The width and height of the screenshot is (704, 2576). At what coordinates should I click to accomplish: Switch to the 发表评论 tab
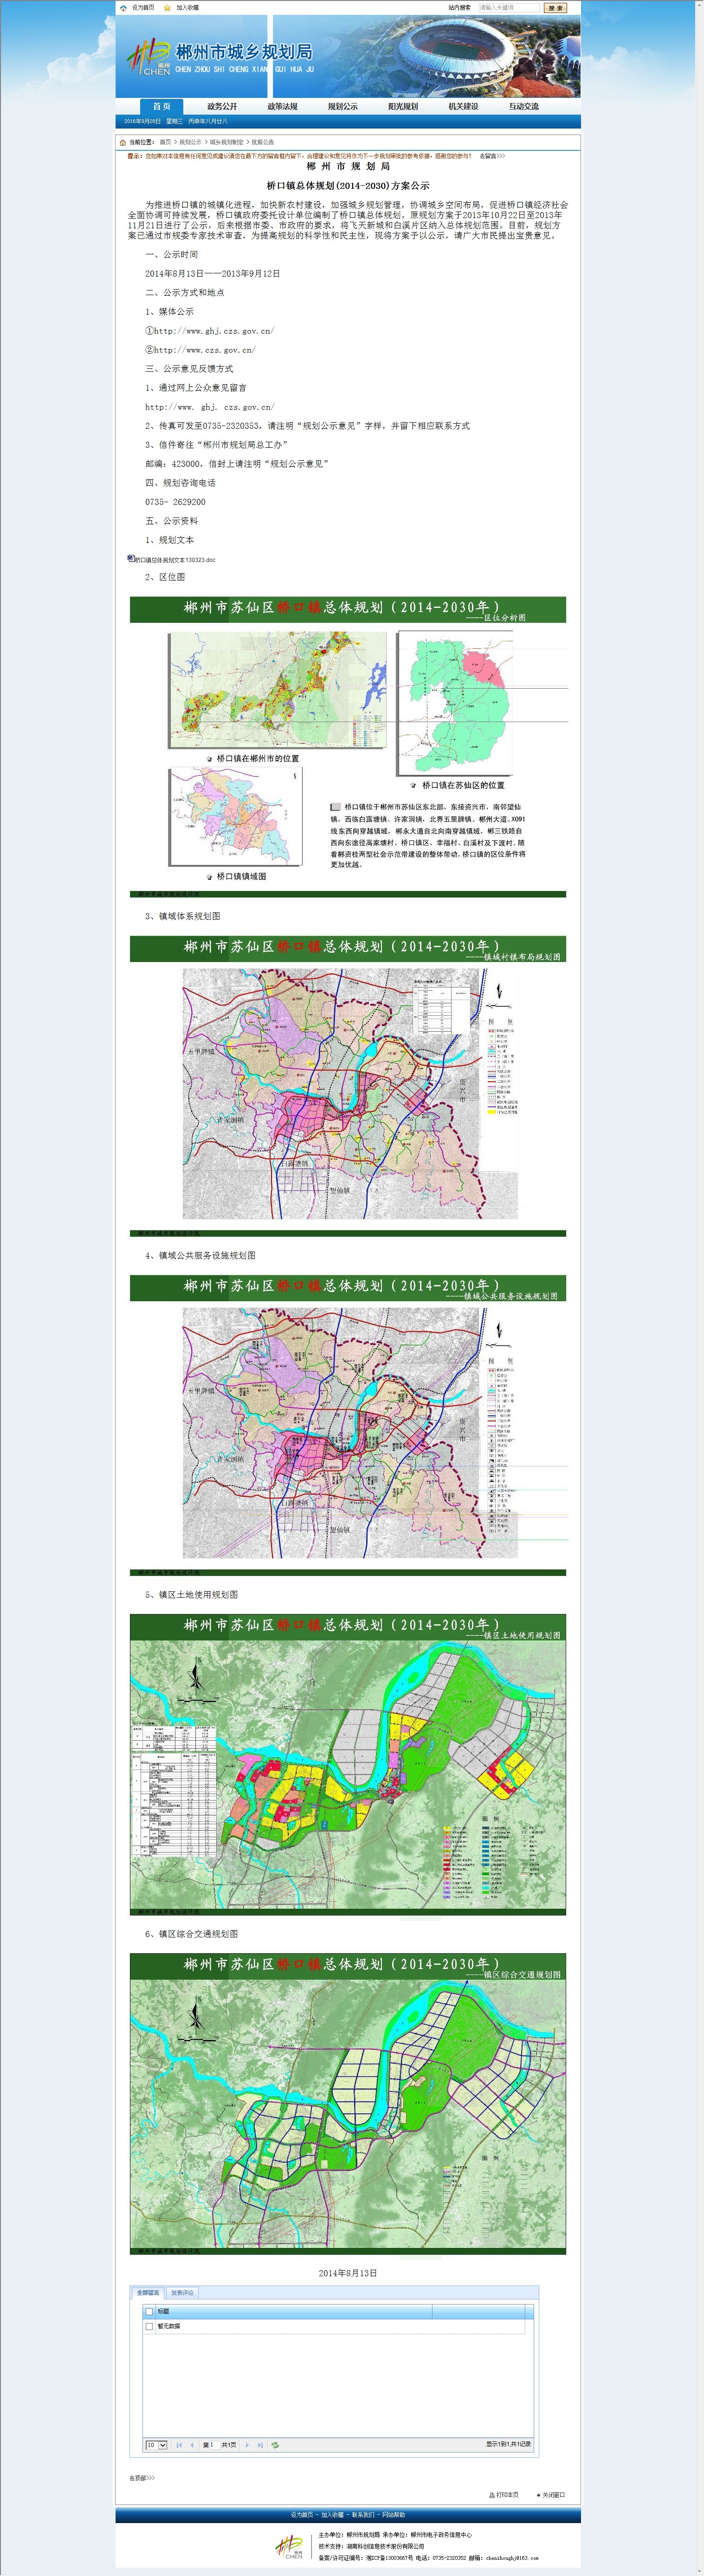point(182,2292)
